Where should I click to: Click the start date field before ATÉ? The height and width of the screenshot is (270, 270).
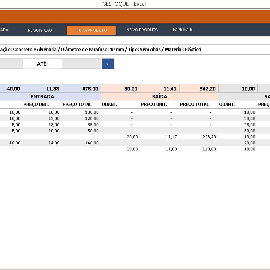tap(11, 64)
